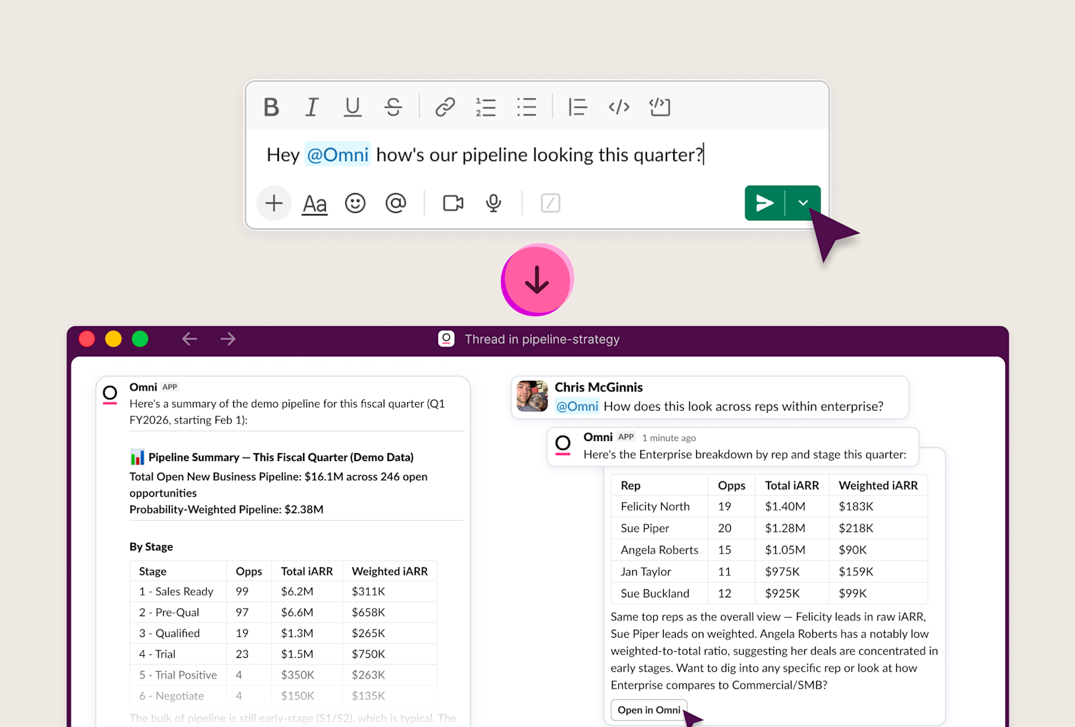Click the Thread in pipeline-strategy title
The height and width of the screenshot is (727, 1075).
pos(542,340)
